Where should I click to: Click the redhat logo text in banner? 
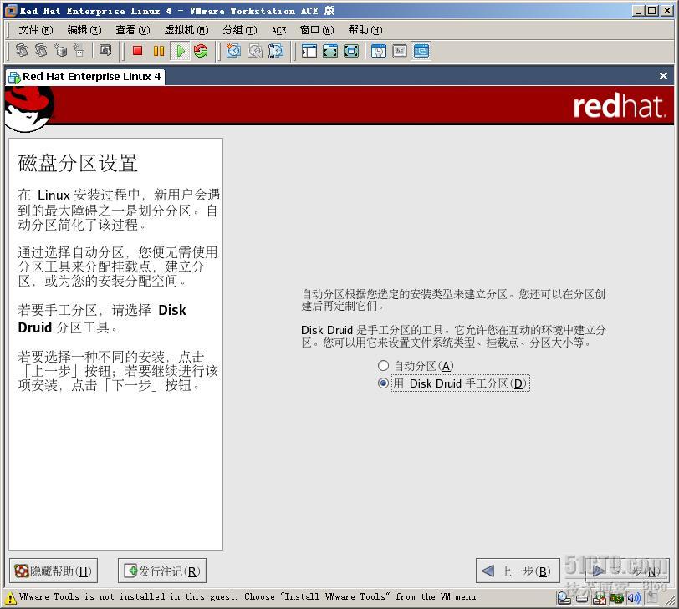click(x=620, y=106)
